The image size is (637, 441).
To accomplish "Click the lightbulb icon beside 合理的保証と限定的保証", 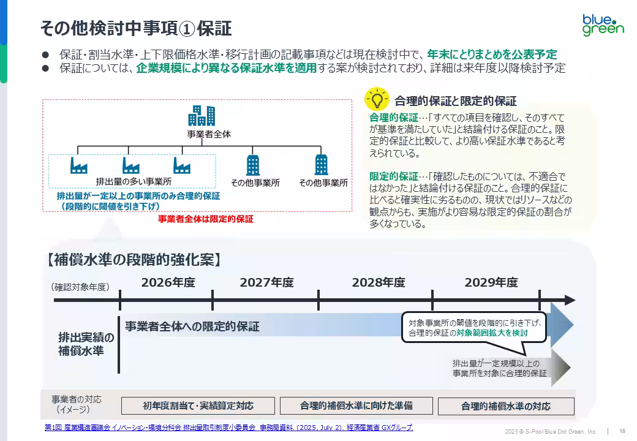I will pos(377,99).
